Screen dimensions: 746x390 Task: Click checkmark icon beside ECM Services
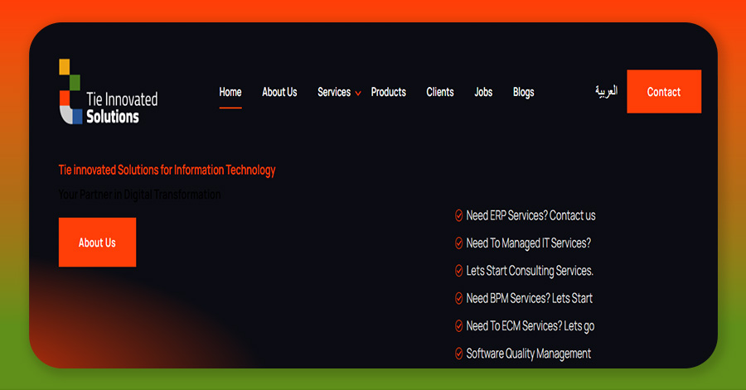click(x=458, y=326)
